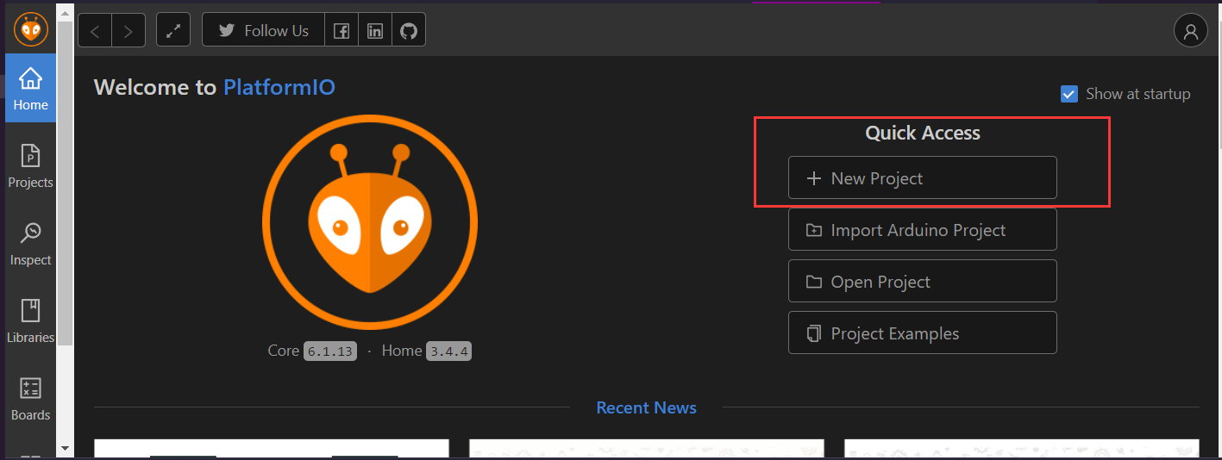The image size is (1222, 460).
Task: Click the sidebar scrollbar down arrow
Action: (65, 448)
